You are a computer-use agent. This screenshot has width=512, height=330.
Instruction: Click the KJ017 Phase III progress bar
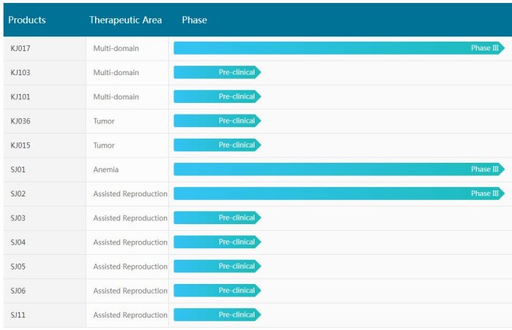[x=338, y=48]
